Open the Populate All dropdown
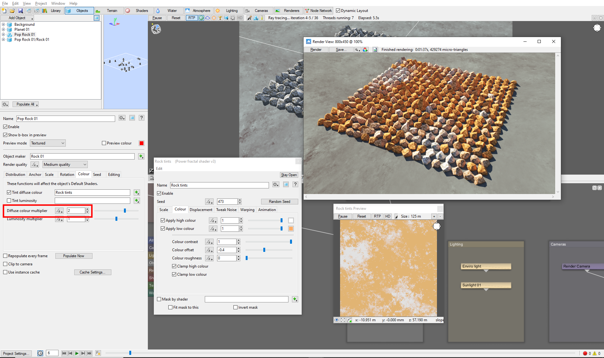604x358 pixels. tap(25, 104)
